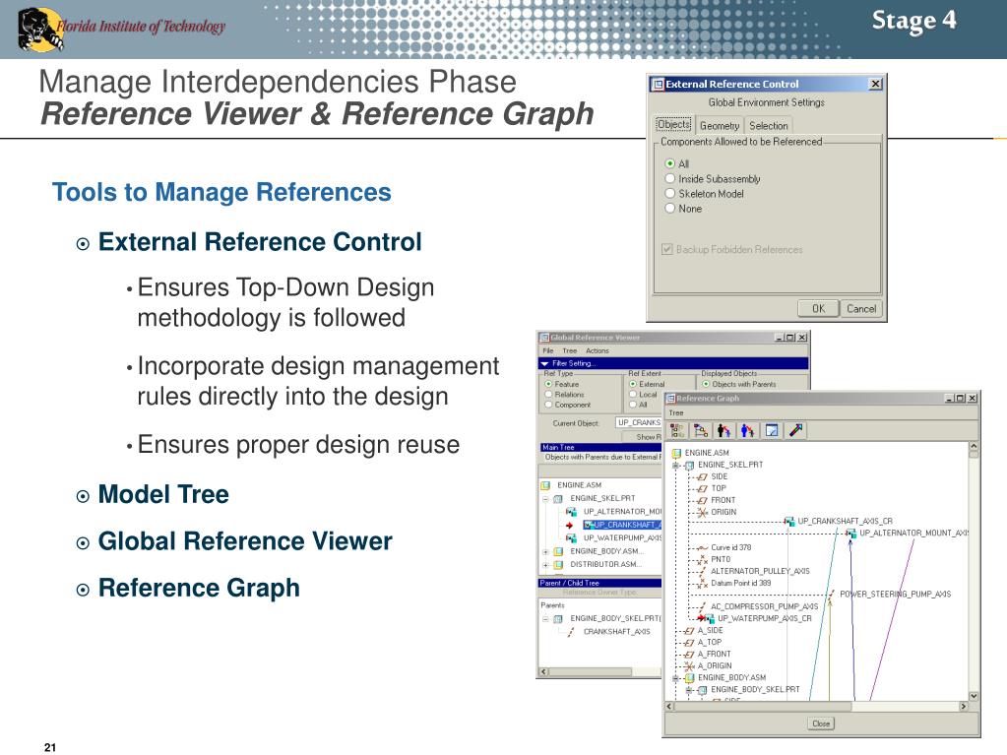Click the Reference Graph vertical scrollbar up arrow
1007x755 pixels.
pos(974,446)
